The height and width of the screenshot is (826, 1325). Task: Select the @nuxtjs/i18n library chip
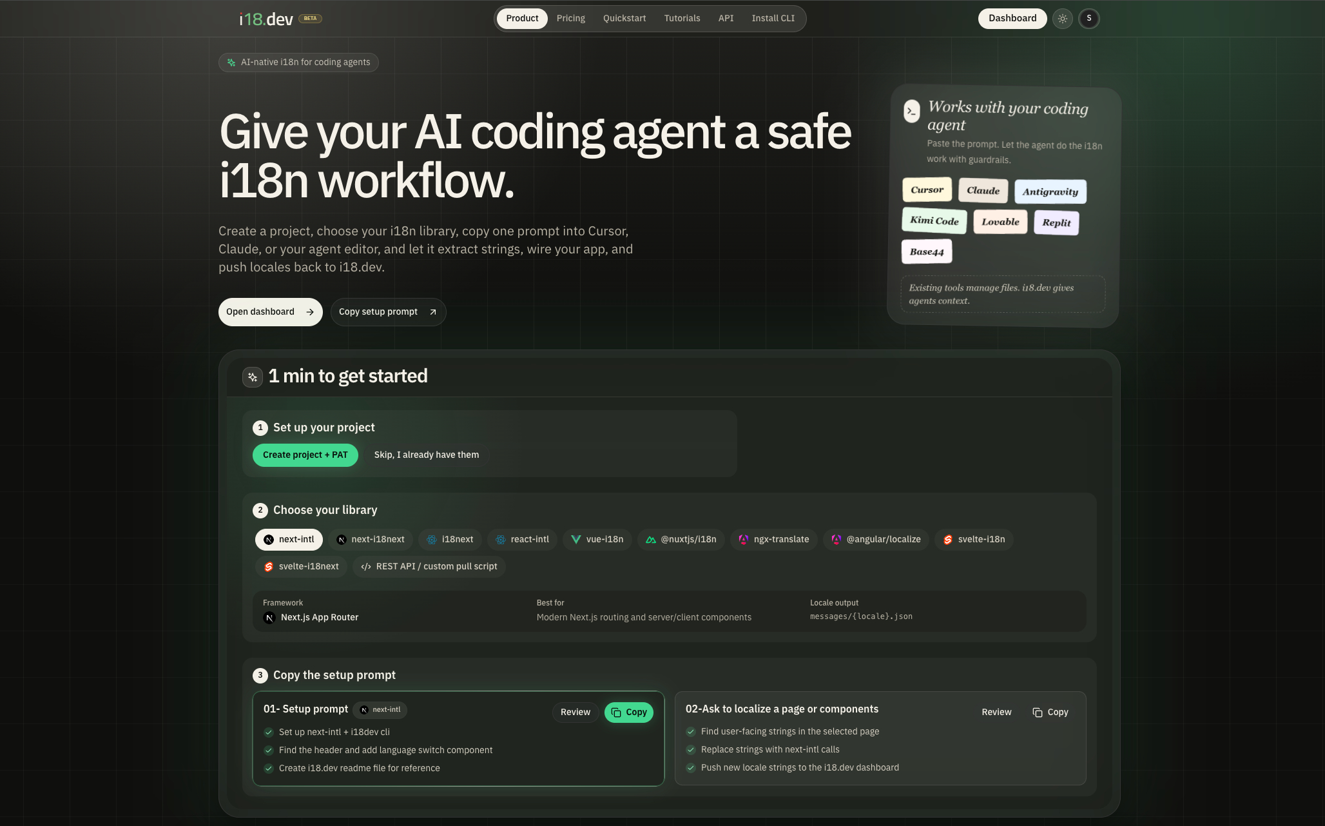click(x=681, y=540)
